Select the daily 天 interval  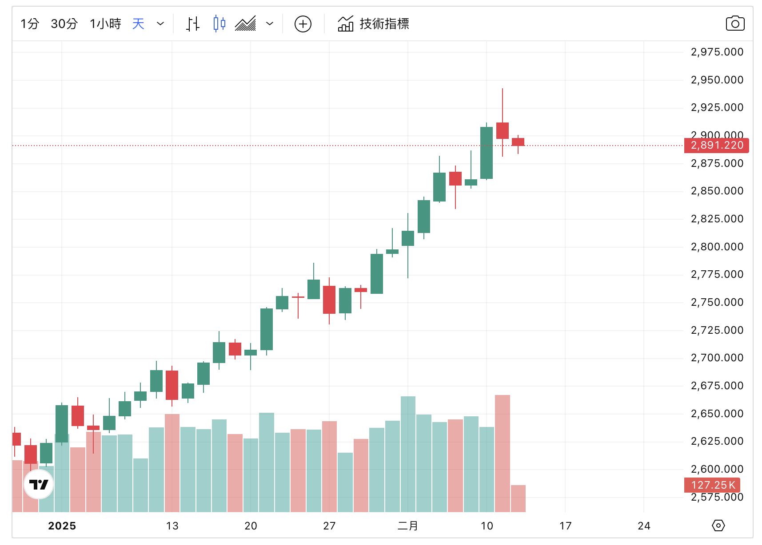click(138, 24)
